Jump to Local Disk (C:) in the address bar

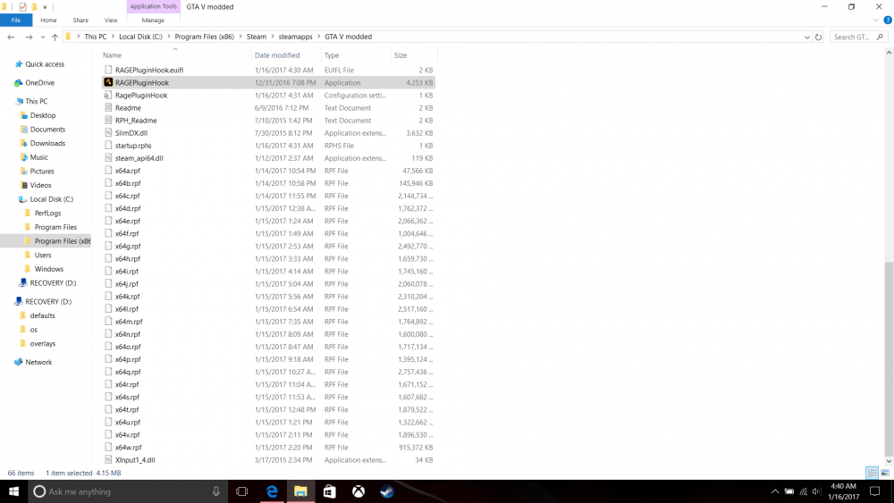pos(140,37)
